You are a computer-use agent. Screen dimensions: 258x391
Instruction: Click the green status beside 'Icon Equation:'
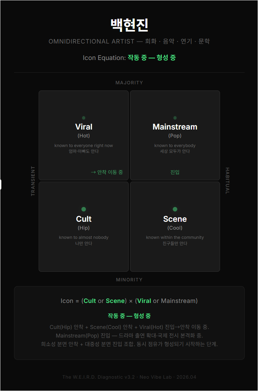click(x=152, y=58)
